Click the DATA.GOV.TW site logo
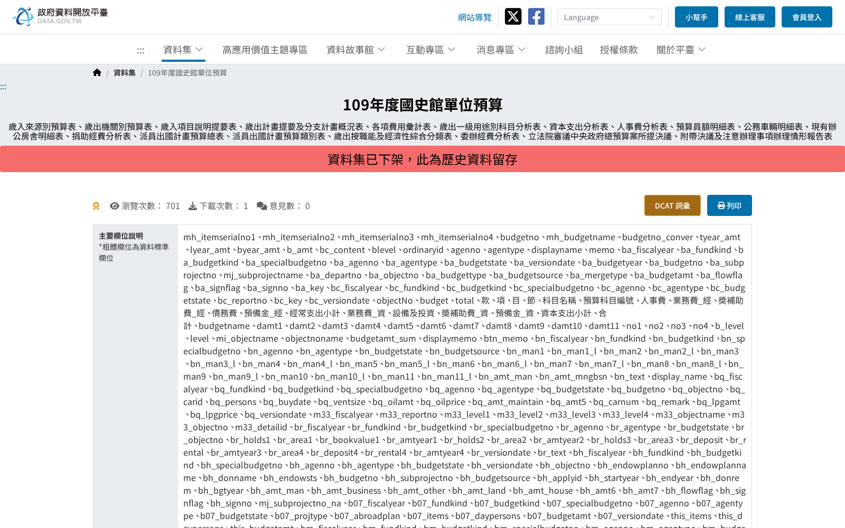The width and height of the screenshot is (845, 528). point(60,16)
